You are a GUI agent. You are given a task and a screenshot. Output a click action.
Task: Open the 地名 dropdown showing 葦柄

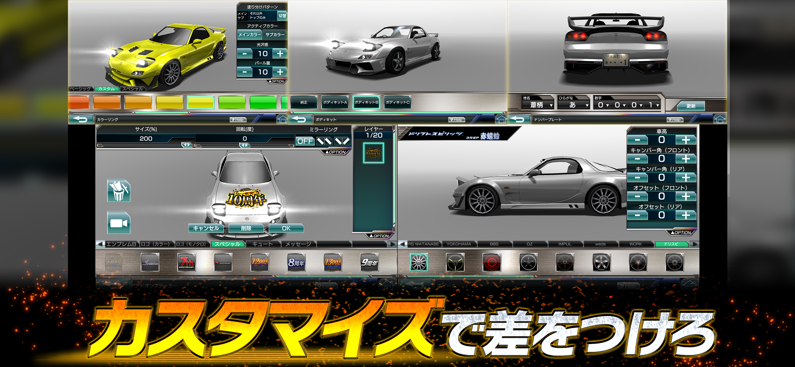tap(538, 105)
